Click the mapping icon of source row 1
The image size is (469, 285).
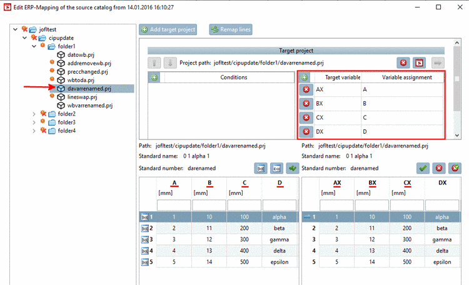(x=145, y=217)
